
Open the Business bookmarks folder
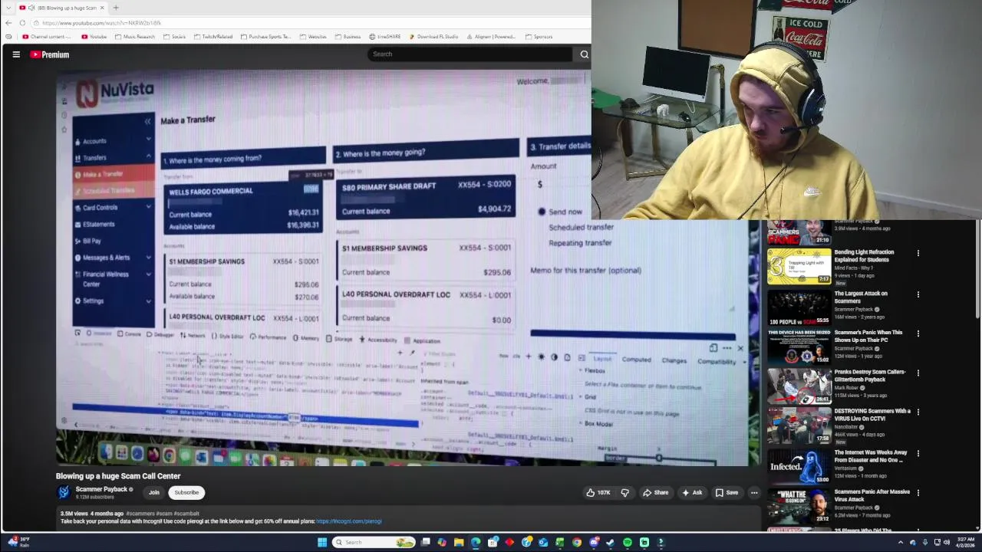click(348, 37)
